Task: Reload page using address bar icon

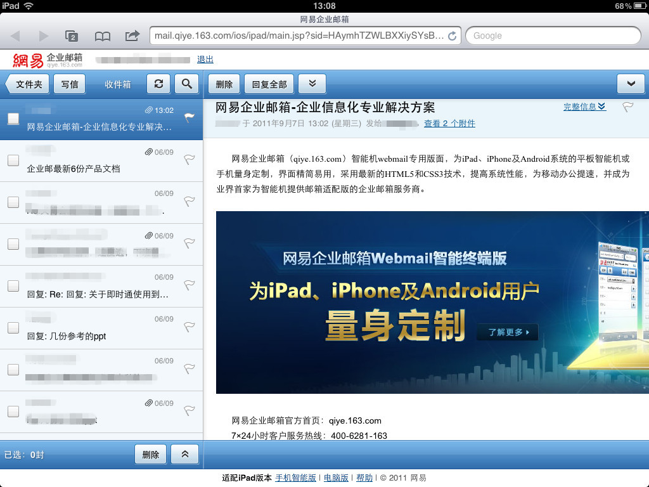Action: pyautogui.click(x=452, y=36)
